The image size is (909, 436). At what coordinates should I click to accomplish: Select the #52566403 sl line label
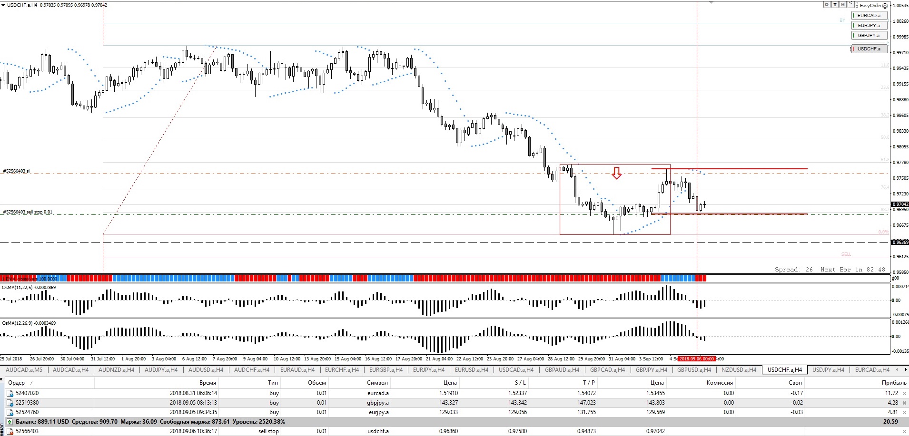[x=16, y=171]
